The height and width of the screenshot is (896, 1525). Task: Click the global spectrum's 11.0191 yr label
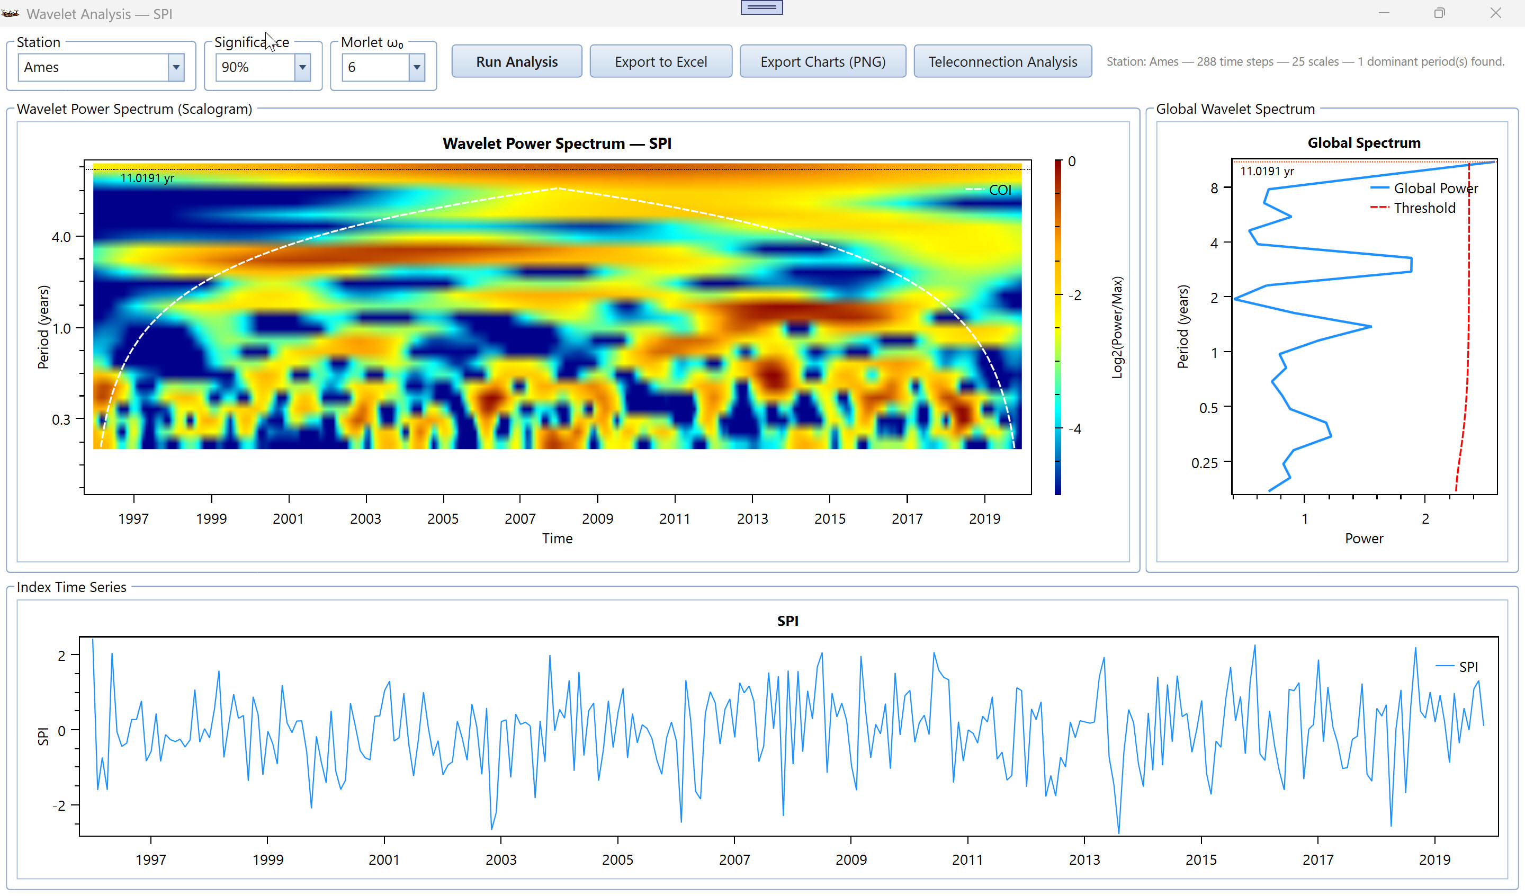click(1267, 172)
